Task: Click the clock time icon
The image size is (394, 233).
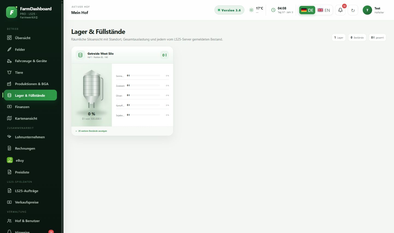Action: pyautogui.click(x=273, y=10)
